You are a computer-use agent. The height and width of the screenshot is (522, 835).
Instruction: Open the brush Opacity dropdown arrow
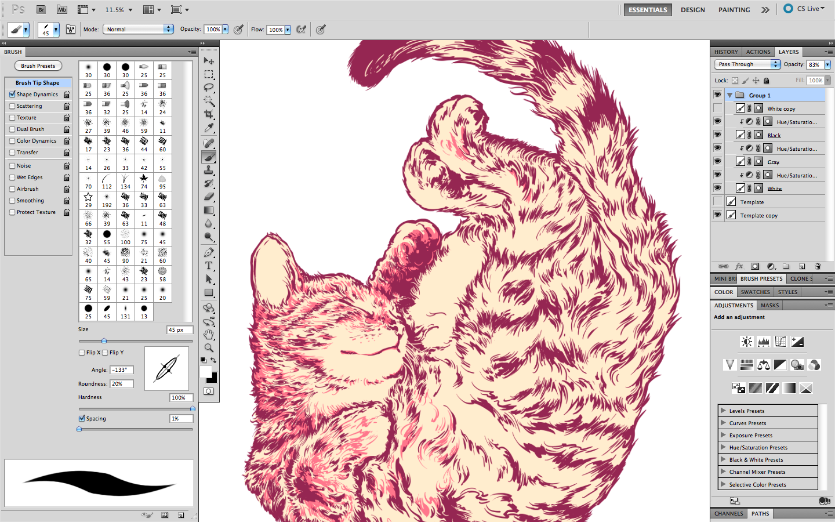[225, 29]
